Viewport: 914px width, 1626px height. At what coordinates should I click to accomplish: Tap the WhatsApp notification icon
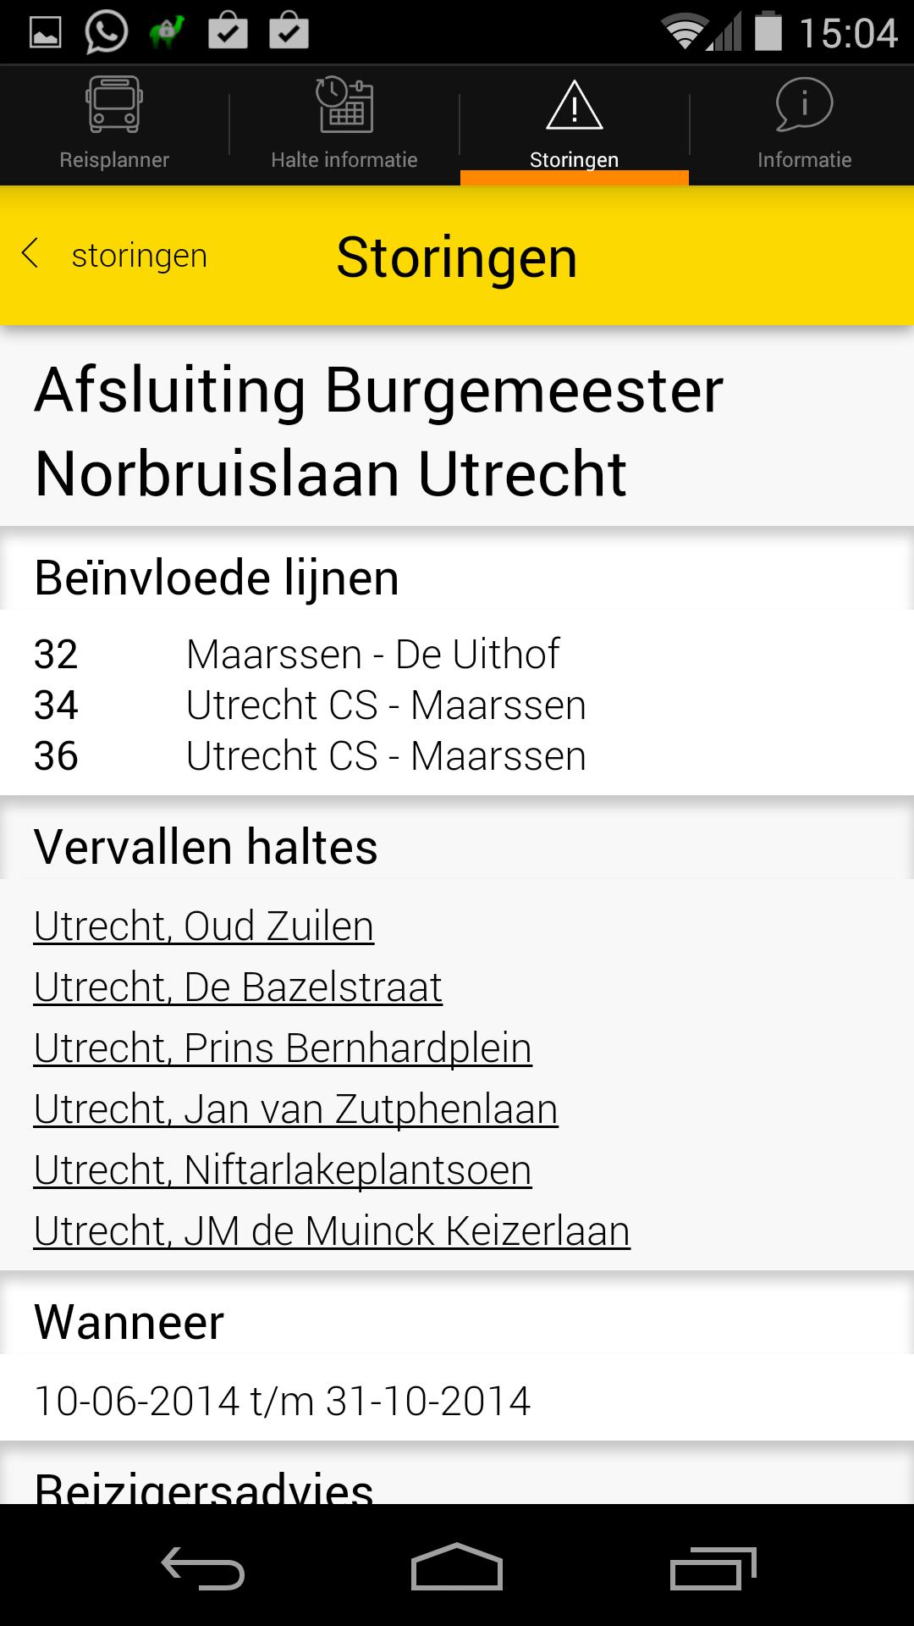click(106, 32)
